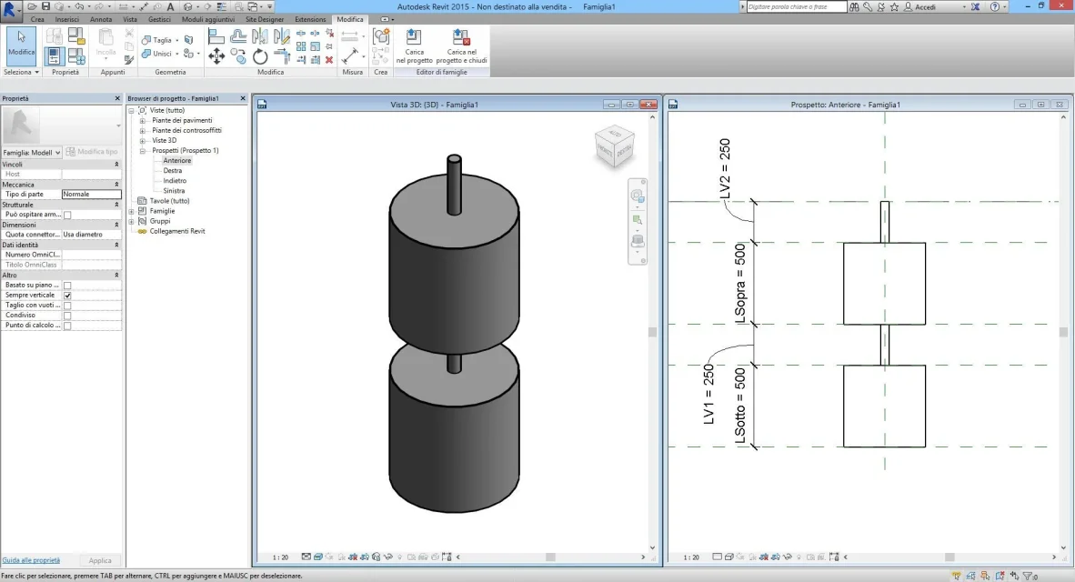Select Destra view in project browser
1075x582 pixels.
coord(173,171)
